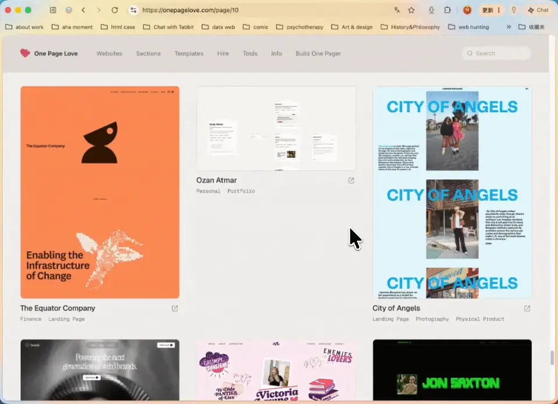Open the Info nav menu
The image size is (558, 404).
coord(277,54)
